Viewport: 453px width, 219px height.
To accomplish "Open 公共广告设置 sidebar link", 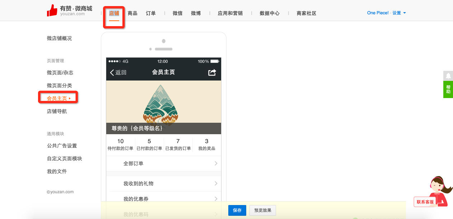I will tap(62, 146).
